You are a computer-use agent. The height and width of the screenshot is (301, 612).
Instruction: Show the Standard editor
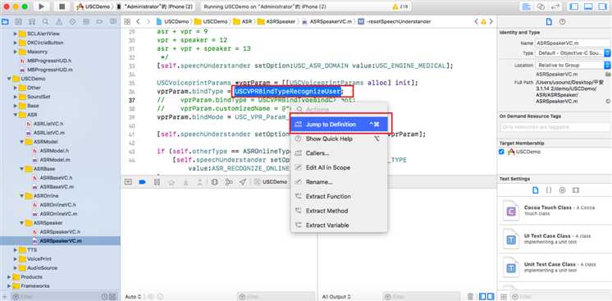[x=527, y=7]
